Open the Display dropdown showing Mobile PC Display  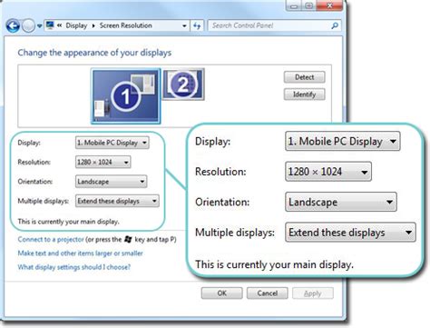tap(112, 143)
